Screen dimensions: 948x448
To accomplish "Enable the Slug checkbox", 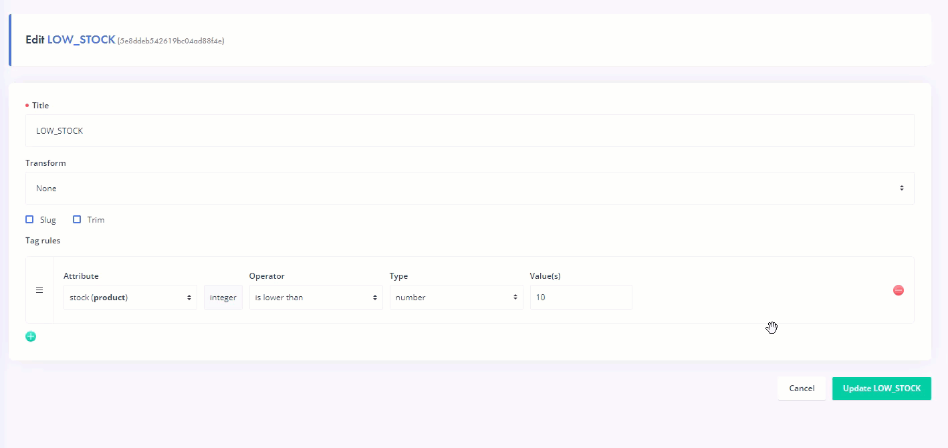I will (29, 219).
